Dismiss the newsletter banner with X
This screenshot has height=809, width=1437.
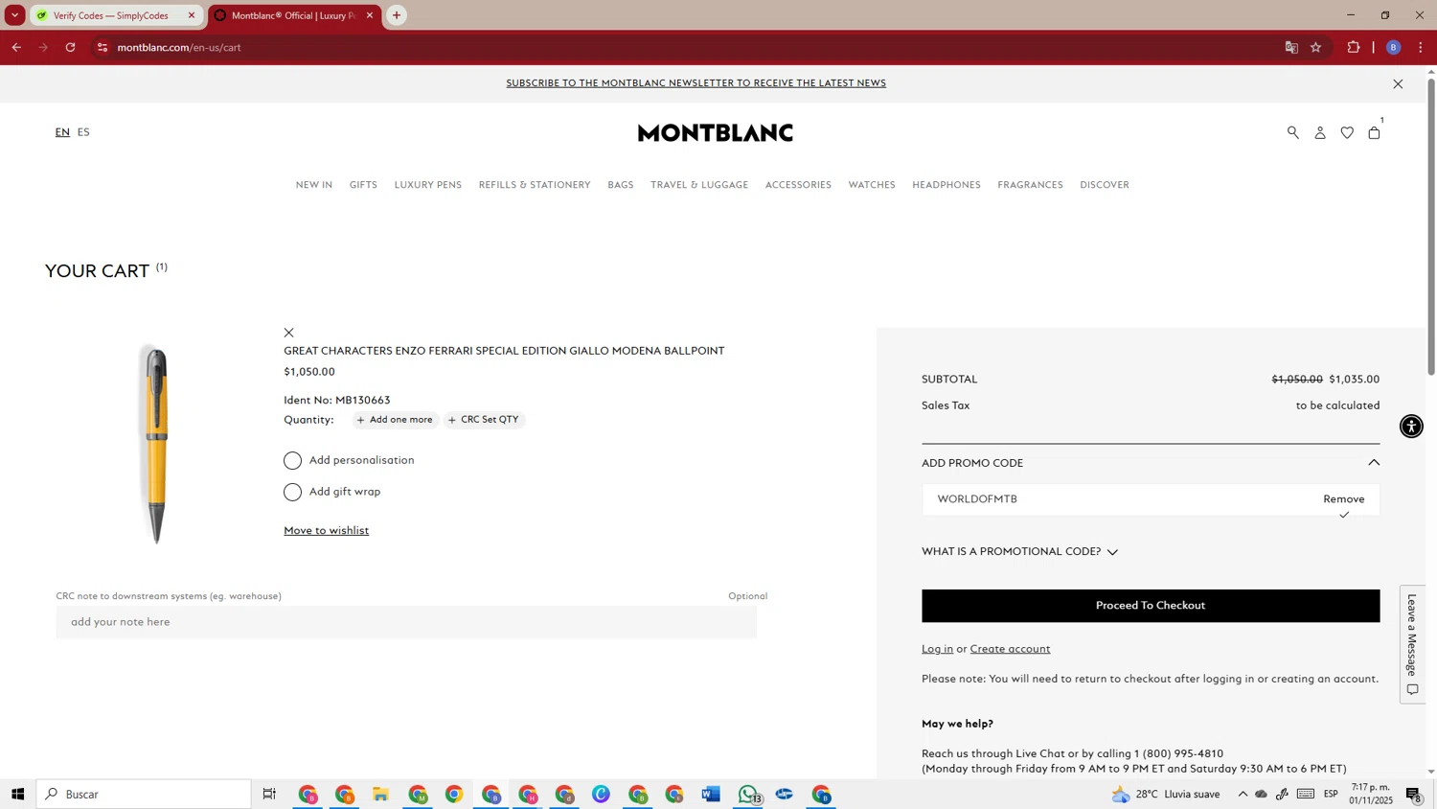(x=1398, y=84)
